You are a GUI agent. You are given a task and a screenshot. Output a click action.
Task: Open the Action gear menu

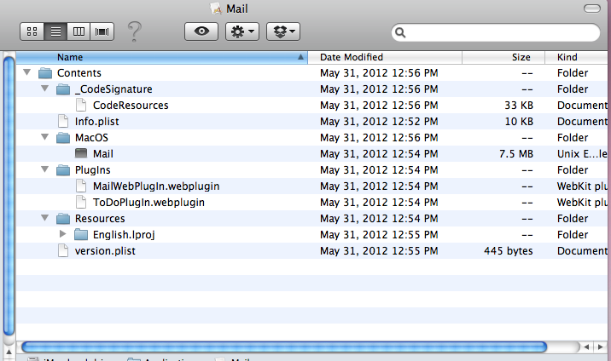point(242,32)
